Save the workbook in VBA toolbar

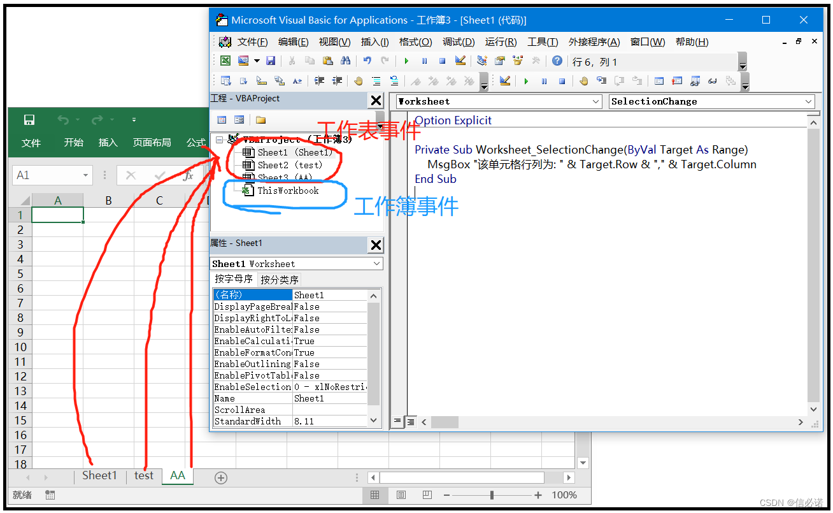point(271,61)
